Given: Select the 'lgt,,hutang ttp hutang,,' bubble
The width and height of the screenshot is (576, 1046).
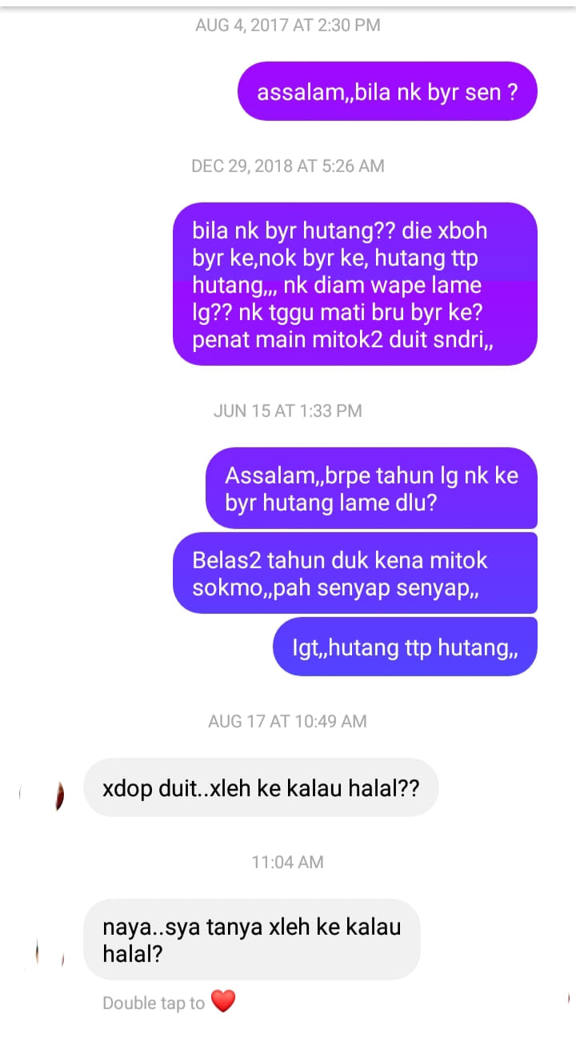Looking at the screenshot, I should click(405, 647).
